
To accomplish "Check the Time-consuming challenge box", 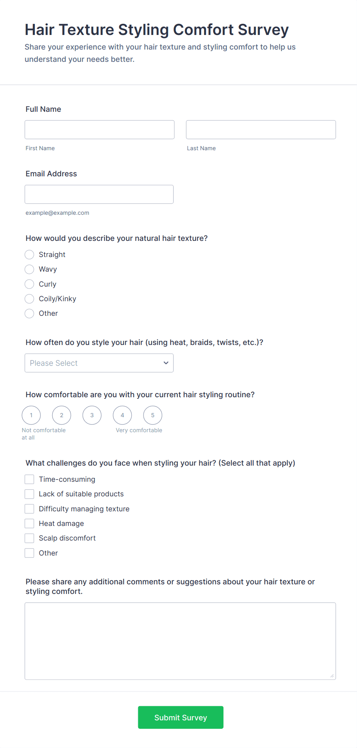I will pyautogui.click(x=30, y=479).
